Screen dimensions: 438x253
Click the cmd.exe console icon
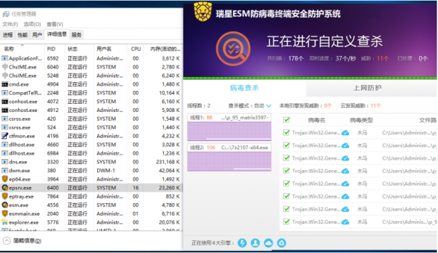5,84
